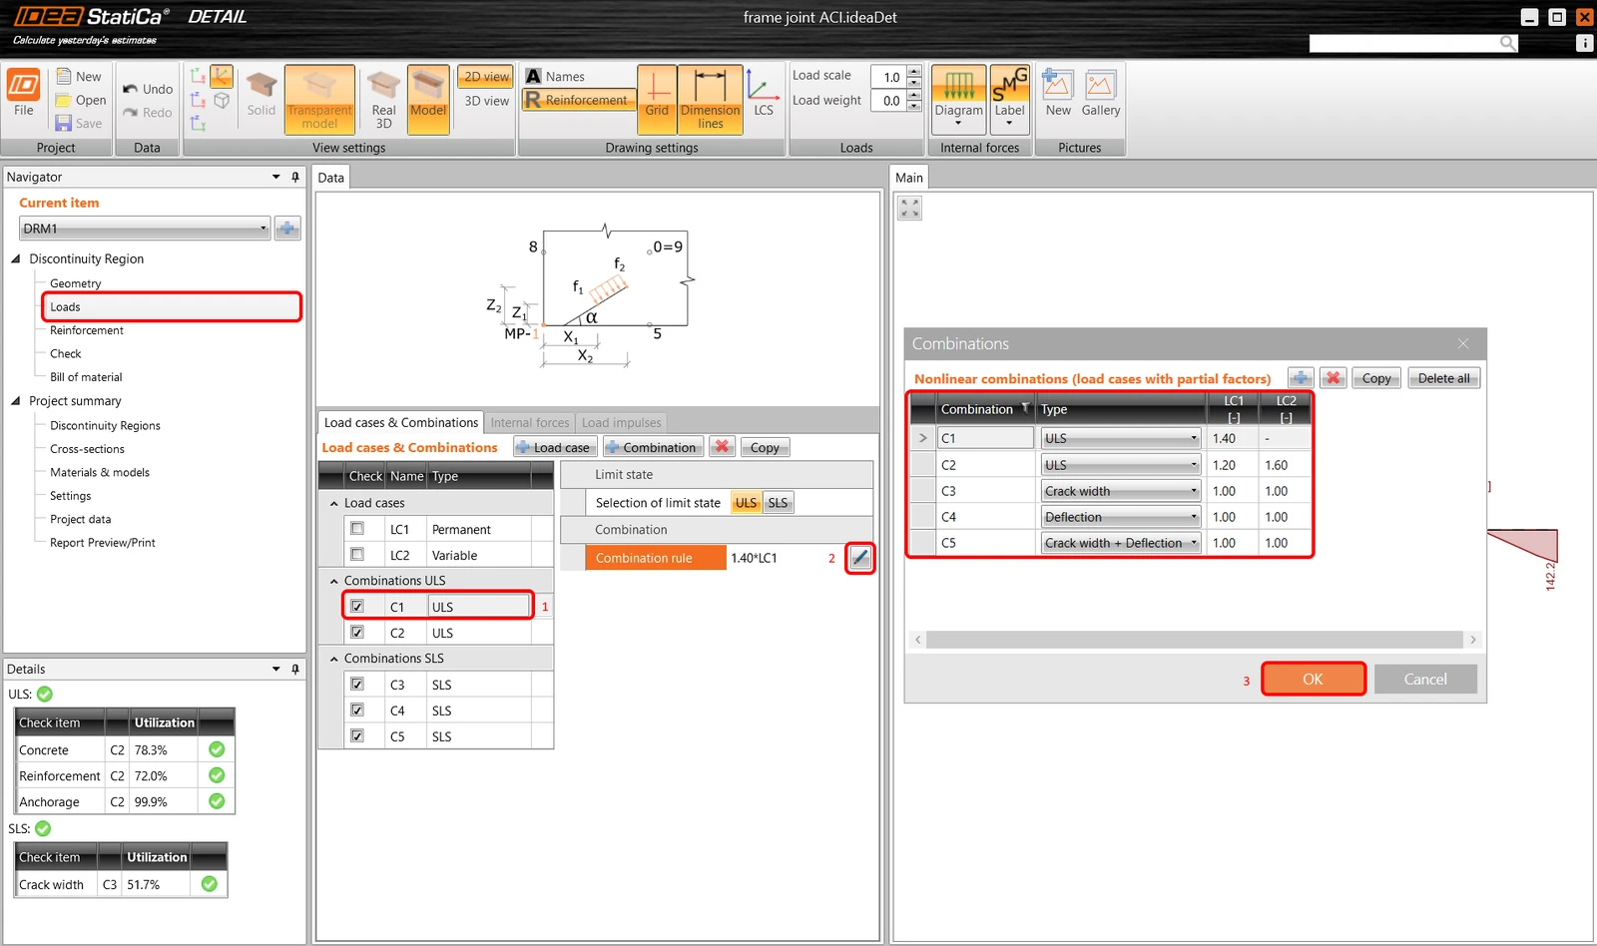Image resolution: width=1597 pixels, height=946 pixels.
Task: Switch to Real 3D view mode
Action: [383, 99]
